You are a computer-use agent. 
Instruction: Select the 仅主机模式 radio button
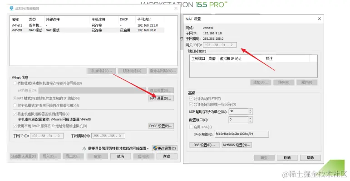point(15,105)
